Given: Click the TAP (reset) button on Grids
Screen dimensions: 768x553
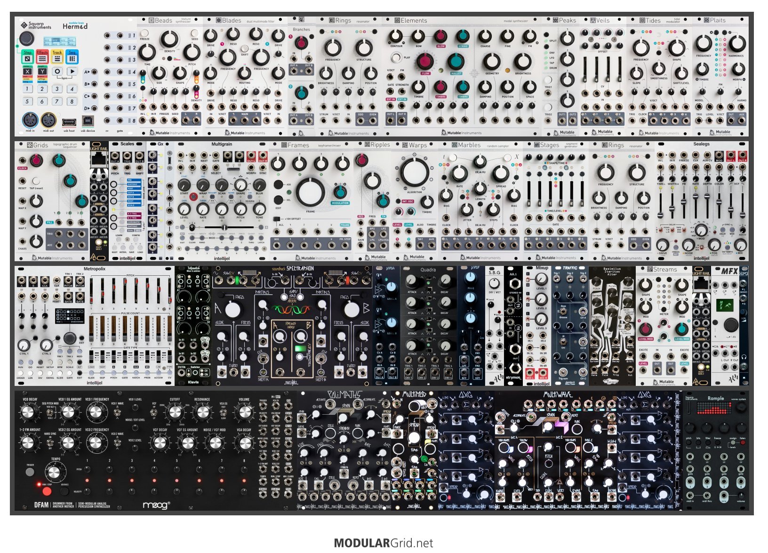Looking at the screenshot, I should [x=36, y=181].
